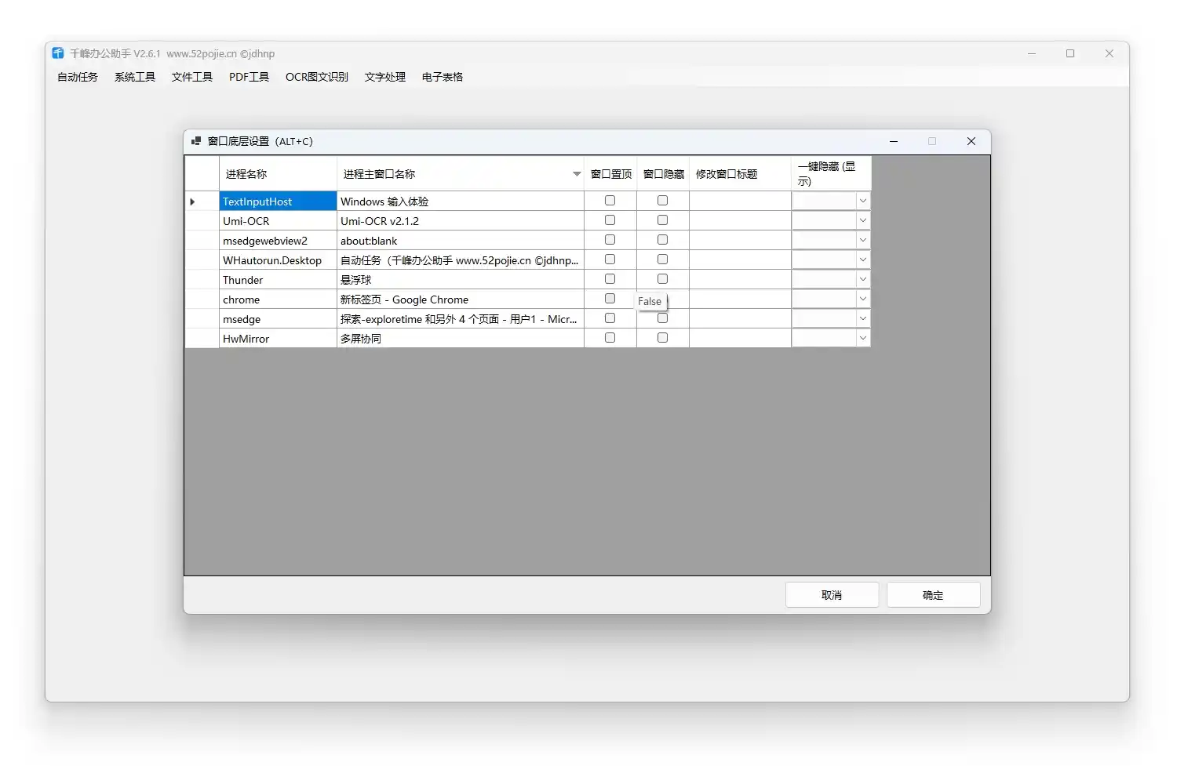Click the 修改窗口标题 column header
The height and width of the screenshot is (766, 1184).
click(740, 174)
